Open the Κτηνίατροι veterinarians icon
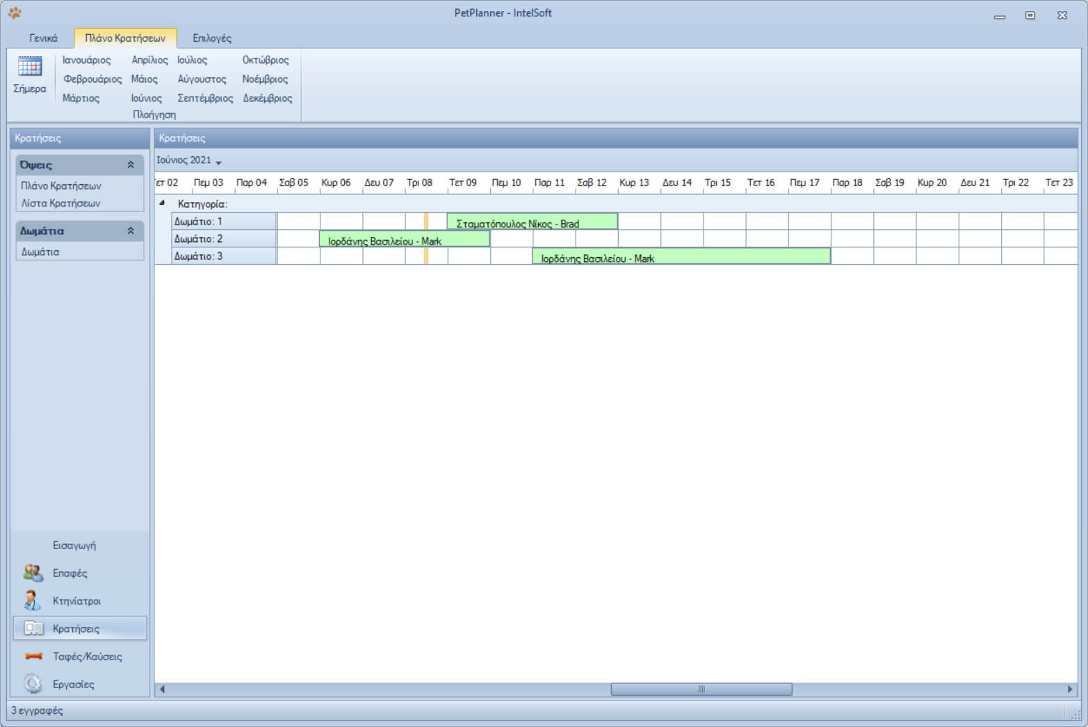This screenshot has height=727, width=1088. [x=33, y=601]
